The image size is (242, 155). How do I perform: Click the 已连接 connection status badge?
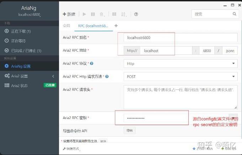point(50,85)
